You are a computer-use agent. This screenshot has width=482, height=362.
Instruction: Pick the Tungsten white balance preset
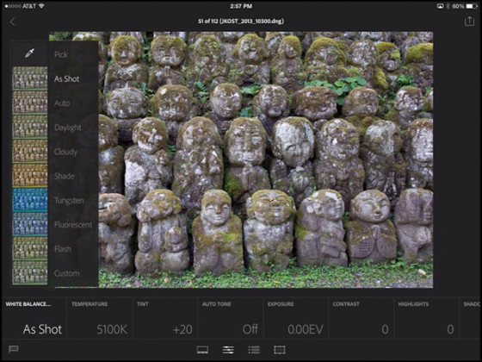point(69,201)
